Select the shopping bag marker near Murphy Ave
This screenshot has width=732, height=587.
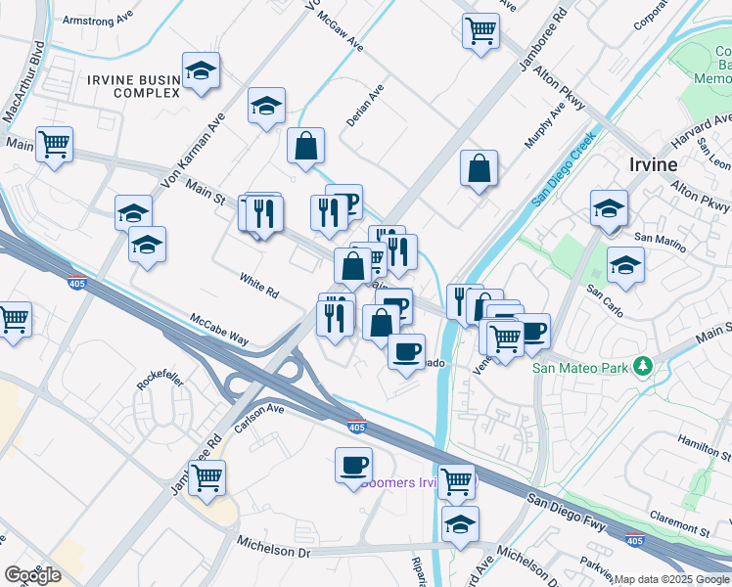coord(479,168)
